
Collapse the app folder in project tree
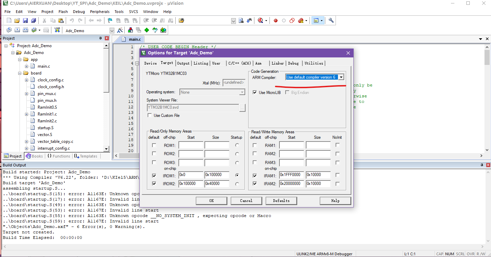pyautogui.click(x=20, y=59)
